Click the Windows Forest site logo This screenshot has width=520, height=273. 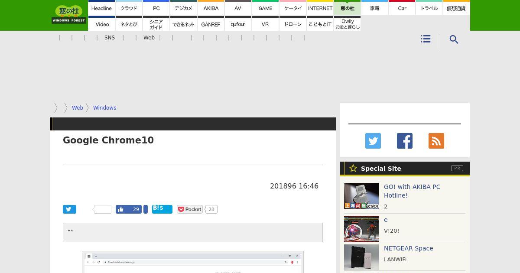click(x=69, y=14)
